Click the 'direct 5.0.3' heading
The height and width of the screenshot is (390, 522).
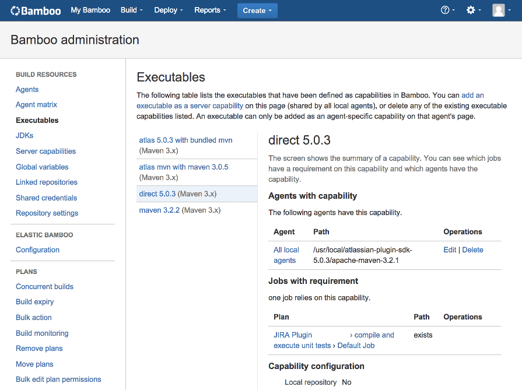(299, 140)
